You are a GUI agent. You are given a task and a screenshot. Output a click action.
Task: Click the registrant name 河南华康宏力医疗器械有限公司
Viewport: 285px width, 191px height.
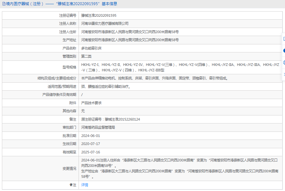point(105,23)
